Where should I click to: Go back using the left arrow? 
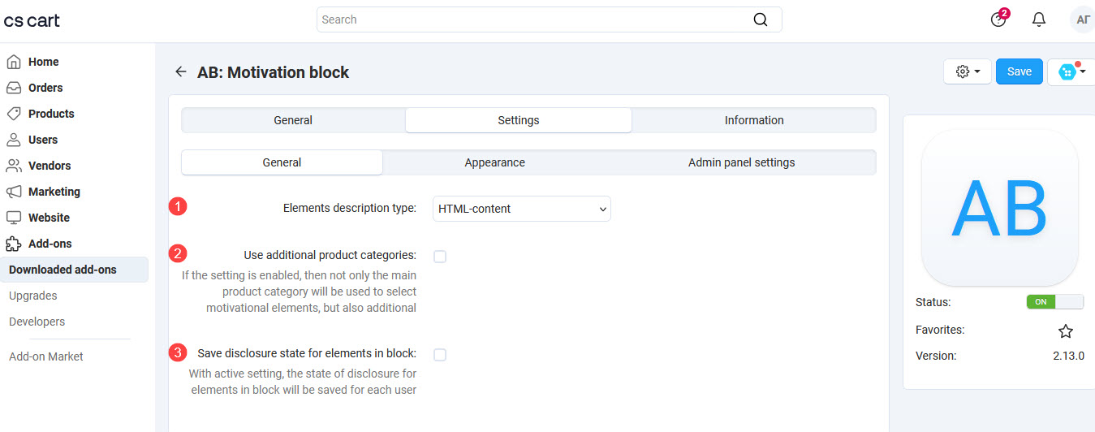coord(181,72)
